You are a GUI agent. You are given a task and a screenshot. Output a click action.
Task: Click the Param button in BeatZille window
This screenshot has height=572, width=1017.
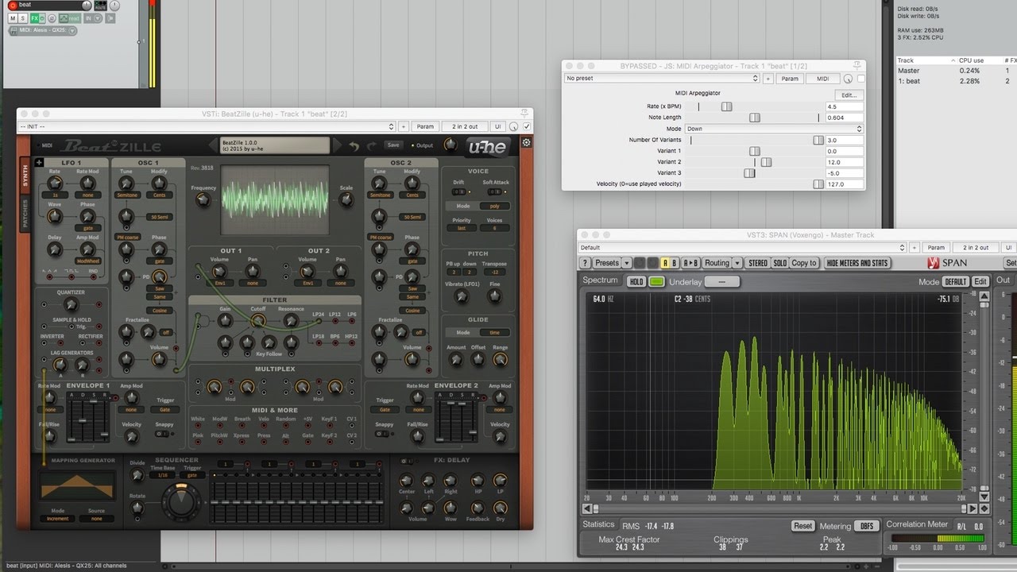(x=425, y=126)
